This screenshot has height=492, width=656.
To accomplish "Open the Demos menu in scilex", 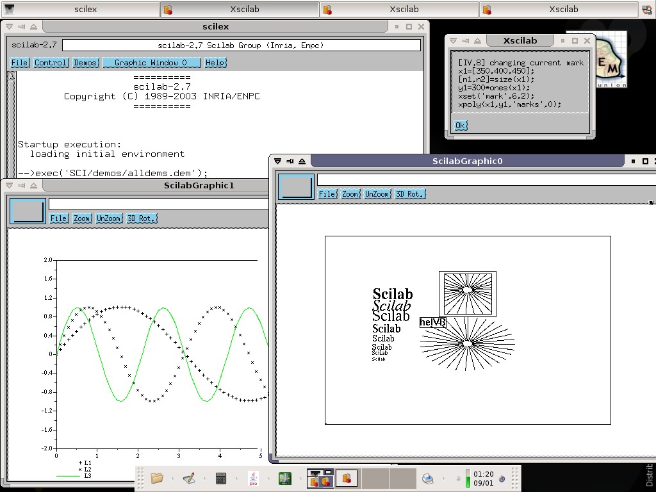I will pyautogui.click(x=85, y=63).
